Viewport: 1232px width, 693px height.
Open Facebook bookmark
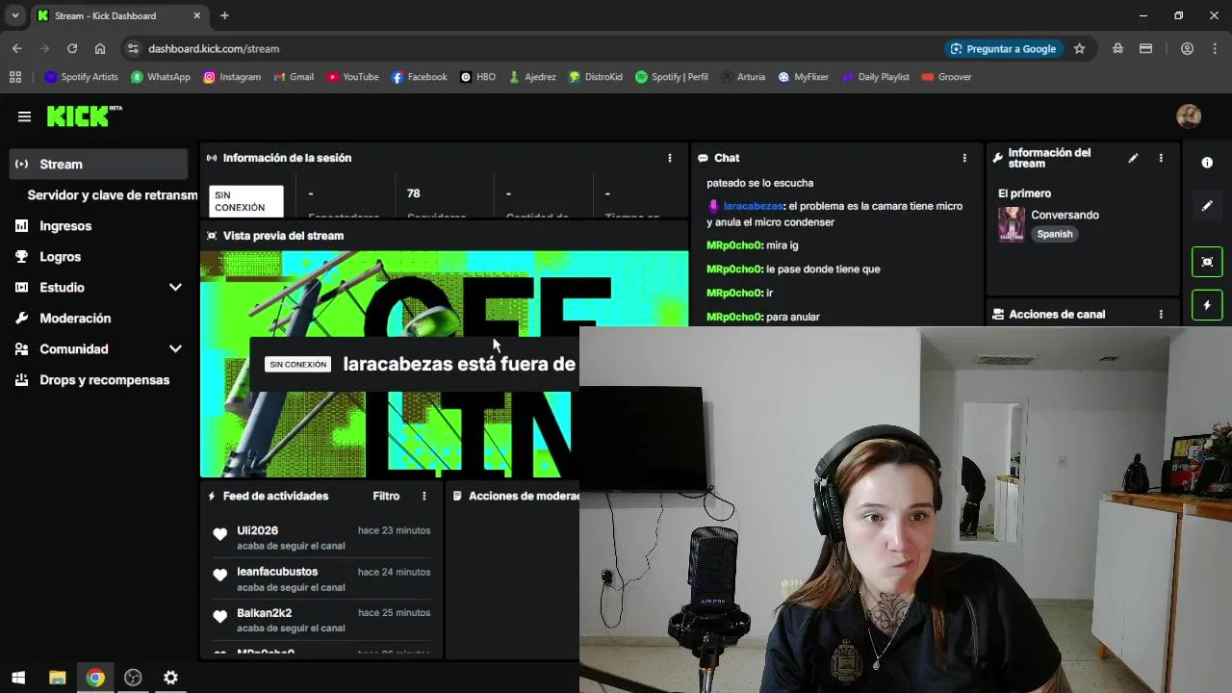pos(420,77)
